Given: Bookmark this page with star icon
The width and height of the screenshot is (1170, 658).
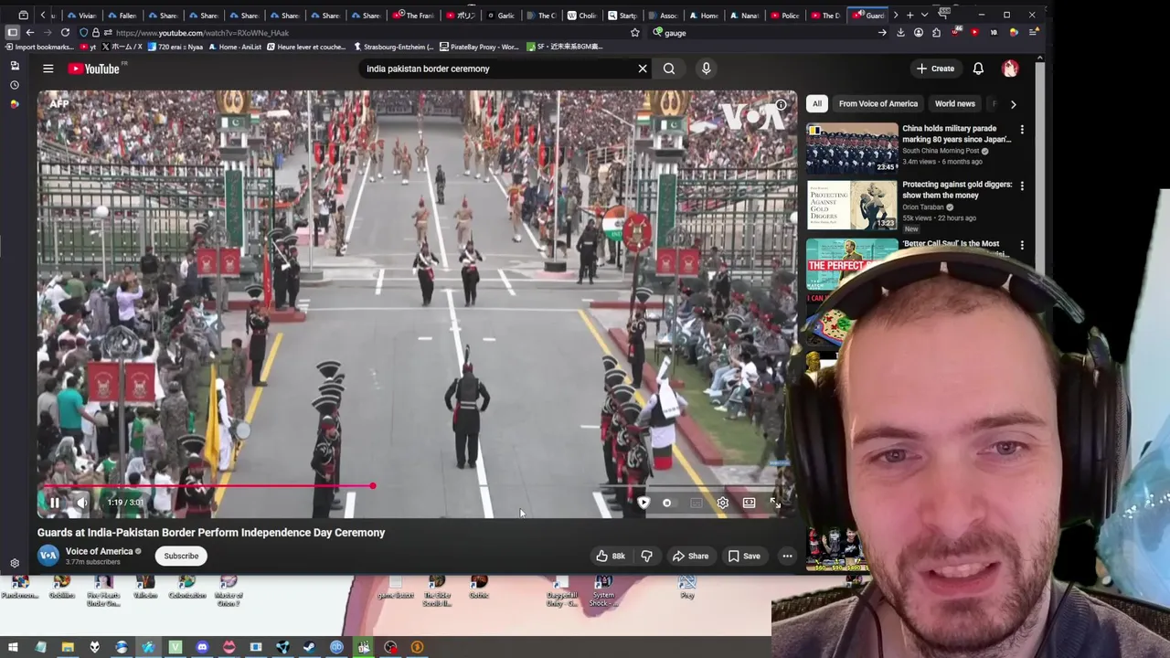Looking at the screenshot, I should [635, 33].
